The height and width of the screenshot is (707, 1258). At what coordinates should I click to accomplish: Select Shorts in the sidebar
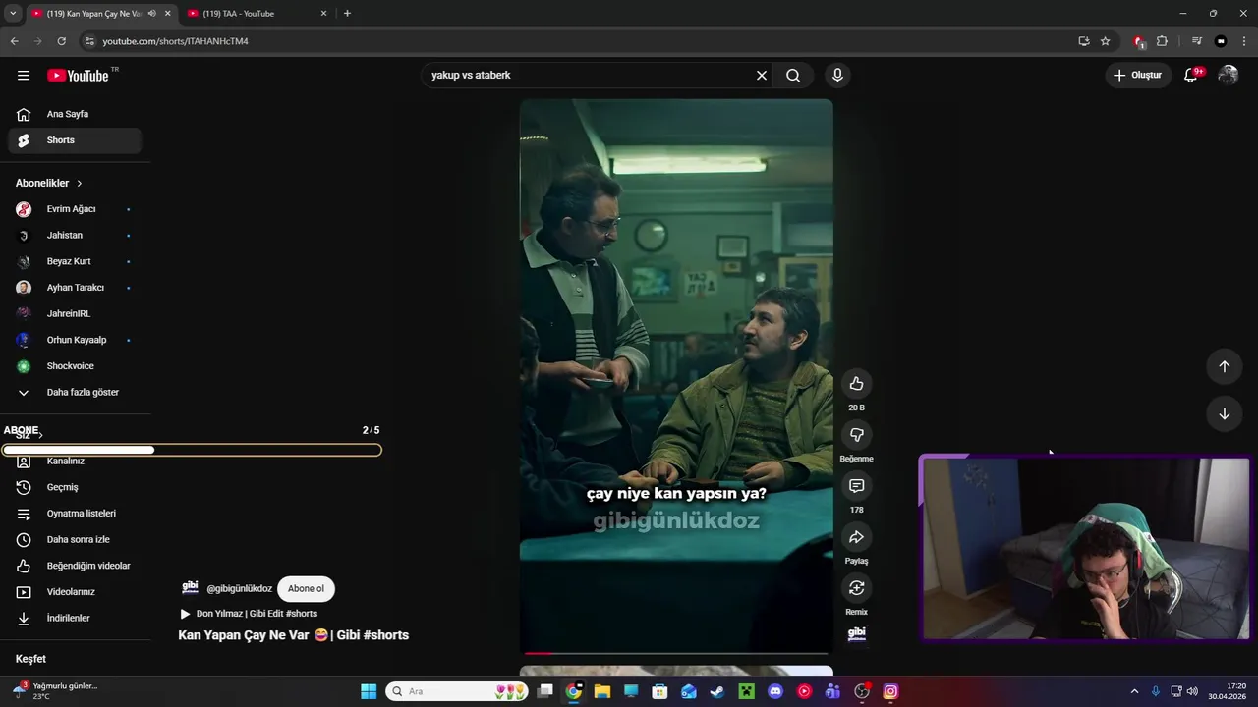coord(75,140)
